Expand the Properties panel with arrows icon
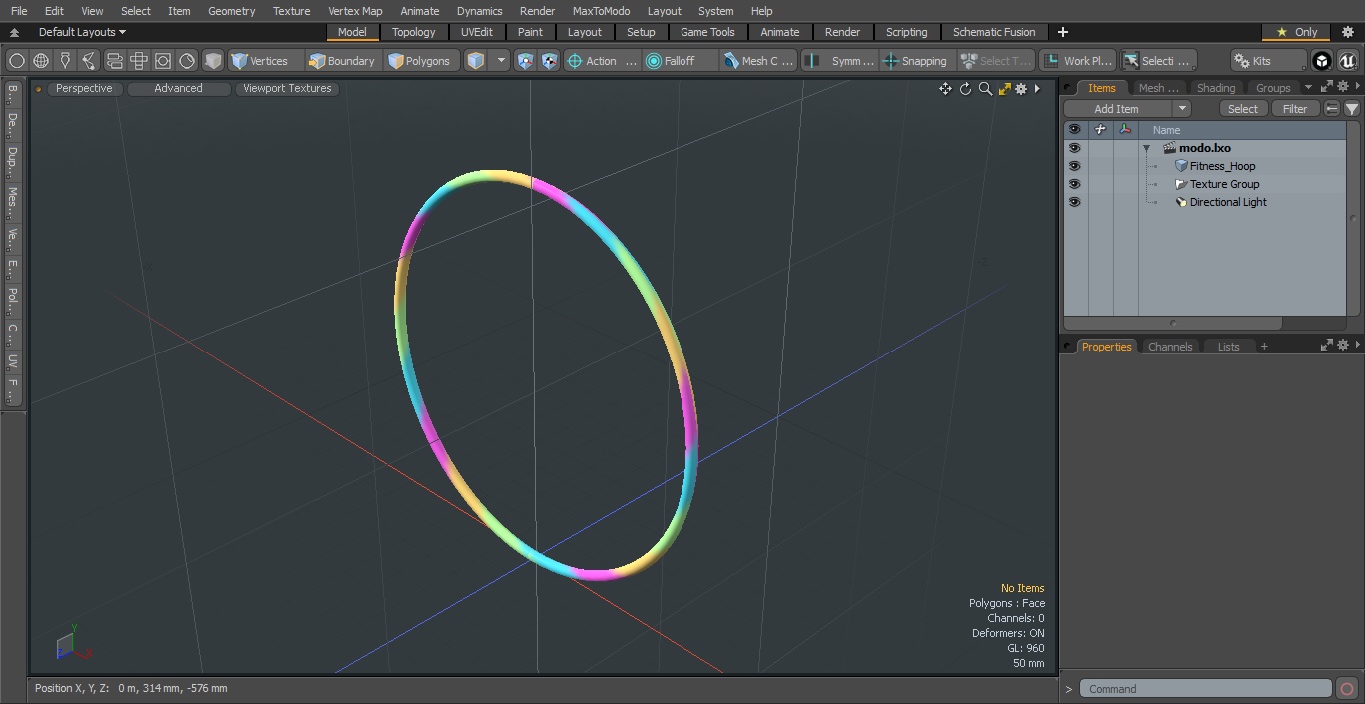The image size is (1365, 704). click(x=1327, y=345)
